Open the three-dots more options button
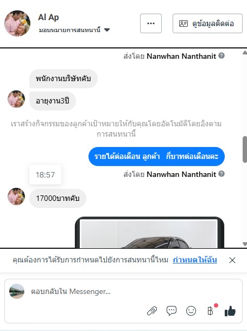The height and width of the screenshot is (331, 247). tap(151, 23)
